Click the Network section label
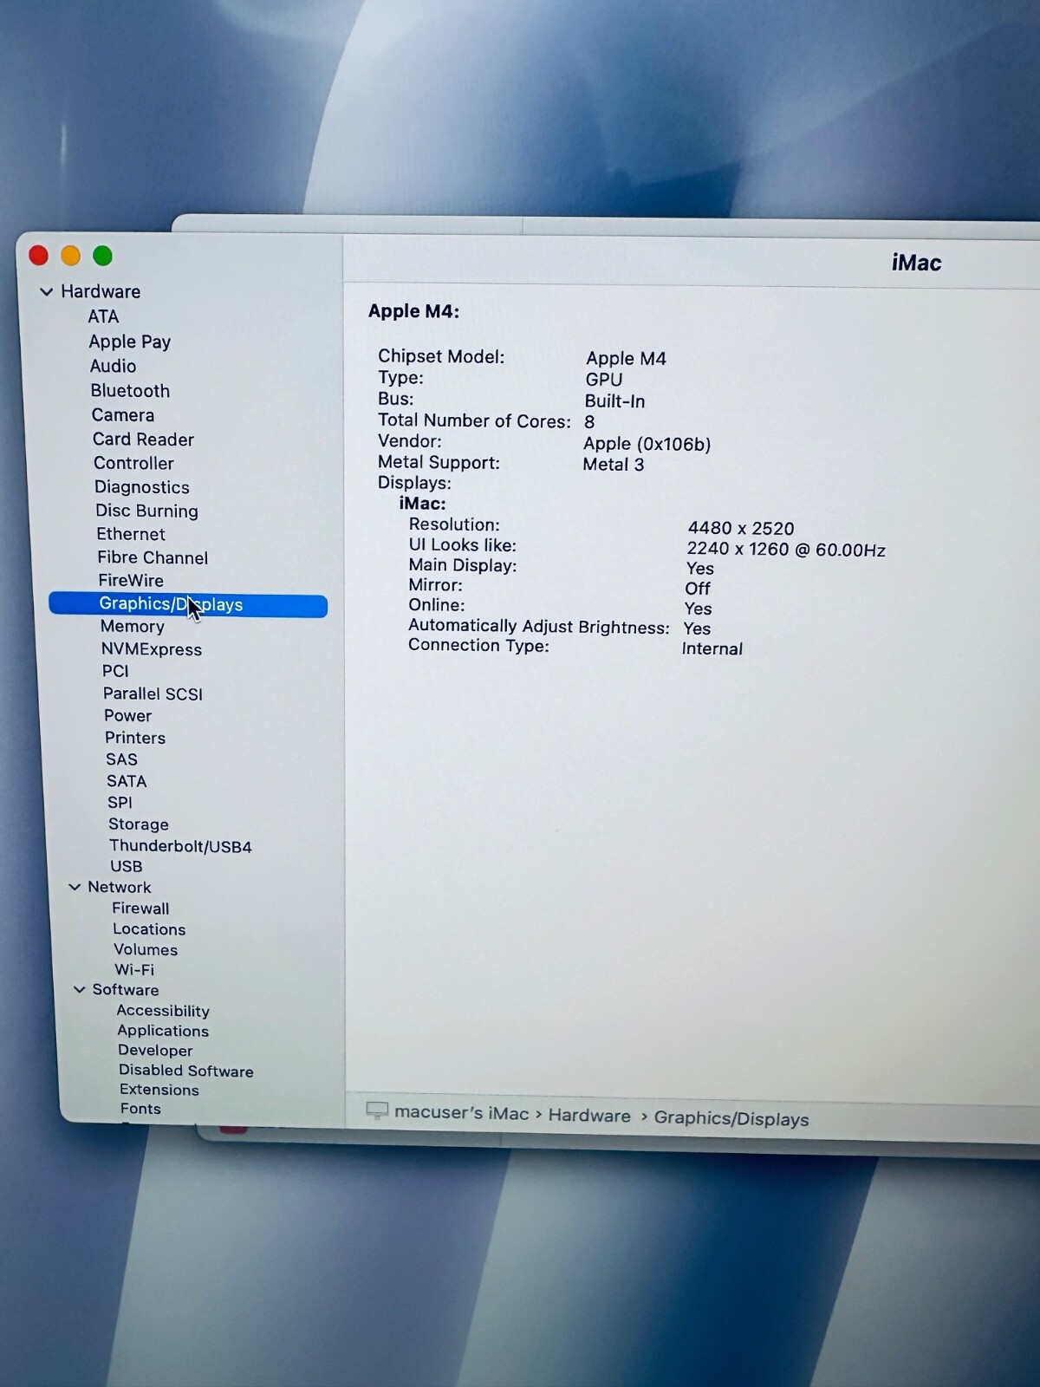The height and width of the screenshot is (1387, 1040). (x=120, y=887)
